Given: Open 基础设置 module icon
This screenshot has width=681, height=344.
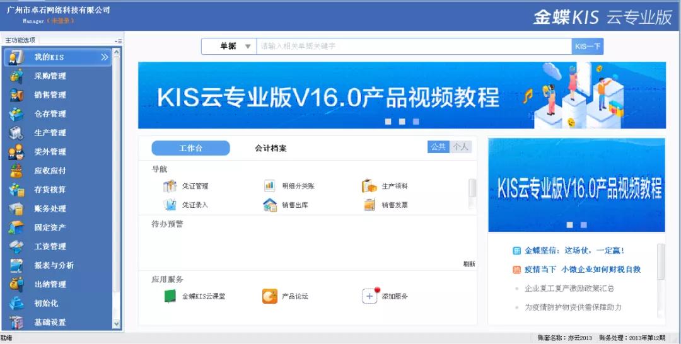Looking at the screenshot, I should point(16,323).
